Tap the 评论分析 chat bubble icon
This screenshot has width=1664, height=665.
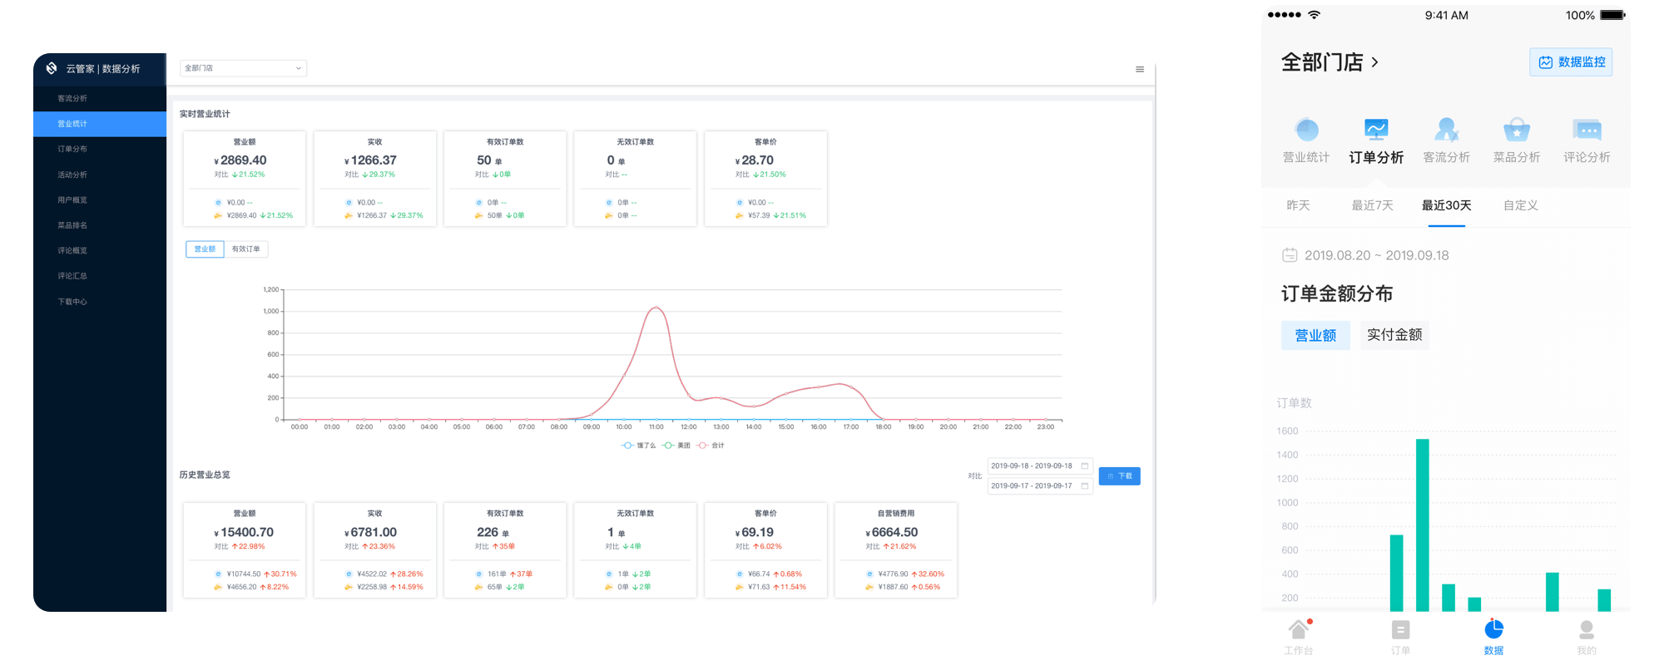1587,130
